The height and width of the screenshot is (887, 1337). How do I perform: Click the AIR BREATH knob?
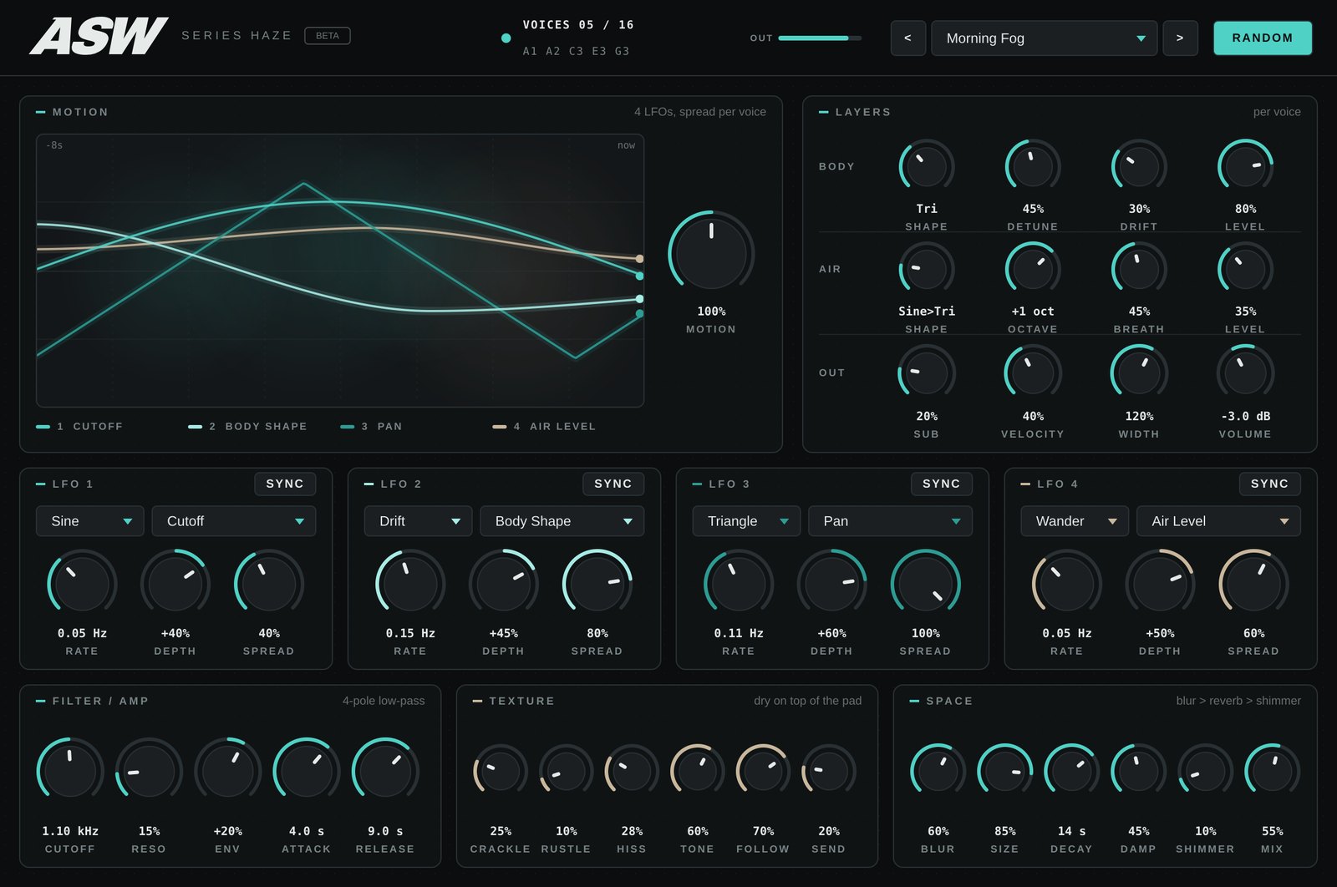click(x=1139, y=269)
